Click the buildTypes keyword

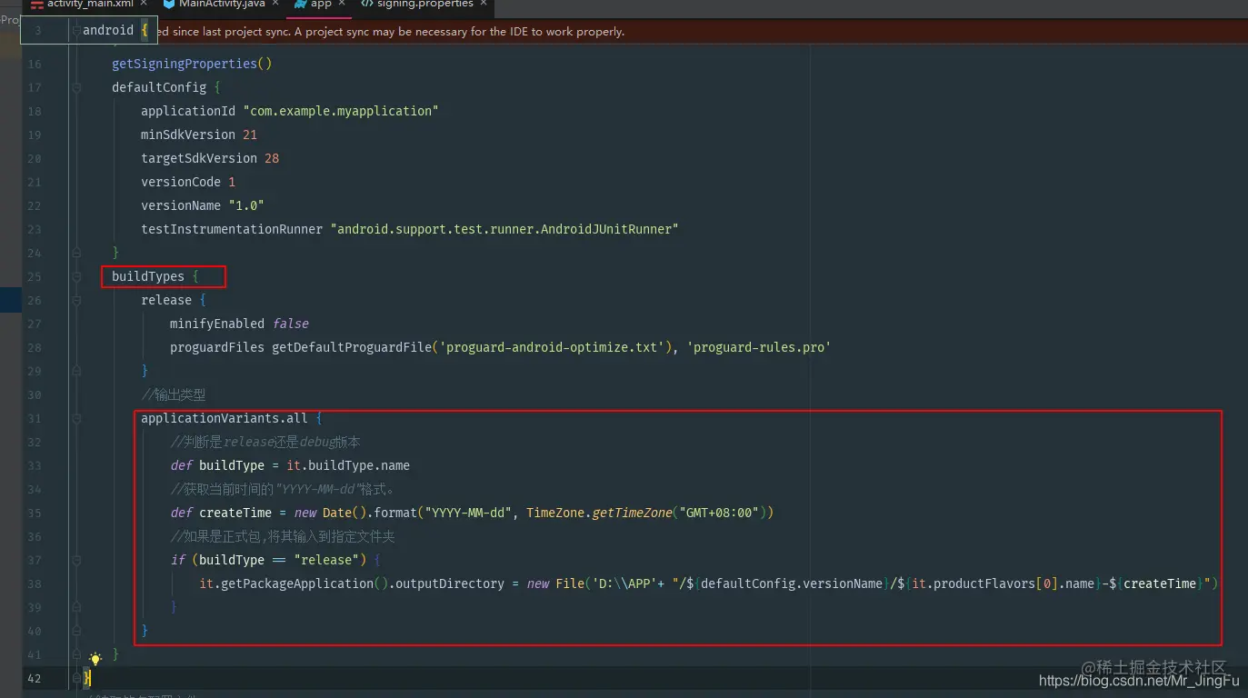pyautogui.click(x=148, y=276)
